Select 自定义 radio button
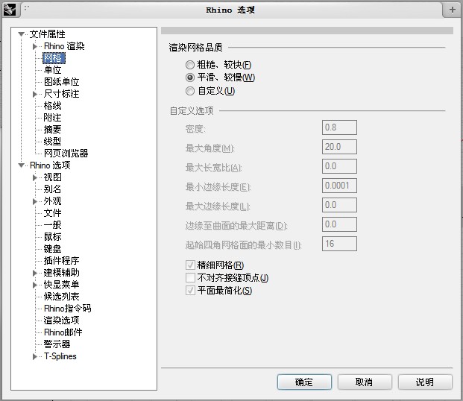 click(190, 91)
